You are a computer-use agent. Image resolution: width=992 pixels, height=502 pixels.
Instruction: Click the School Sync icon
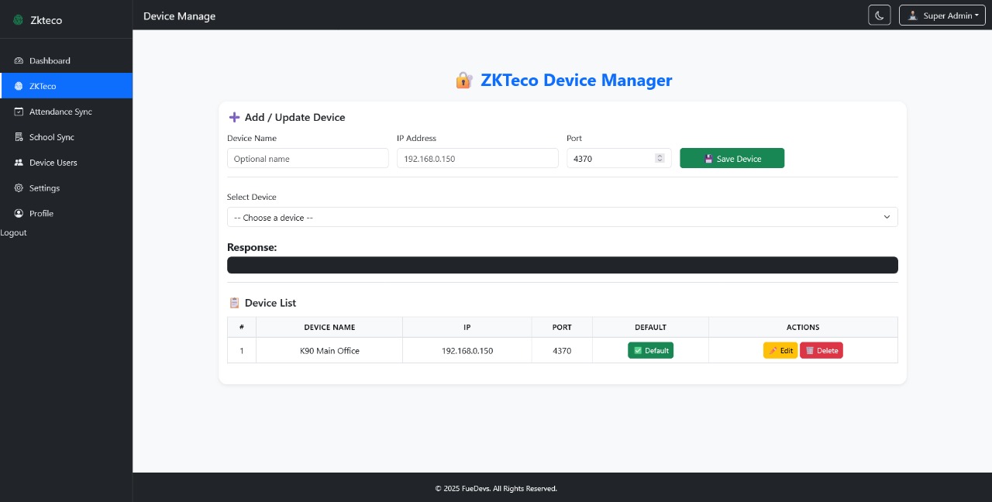19,137
